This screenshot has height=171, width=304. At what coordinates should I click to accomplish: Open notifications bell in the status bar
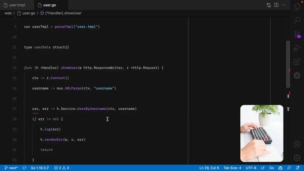point(298,168)
